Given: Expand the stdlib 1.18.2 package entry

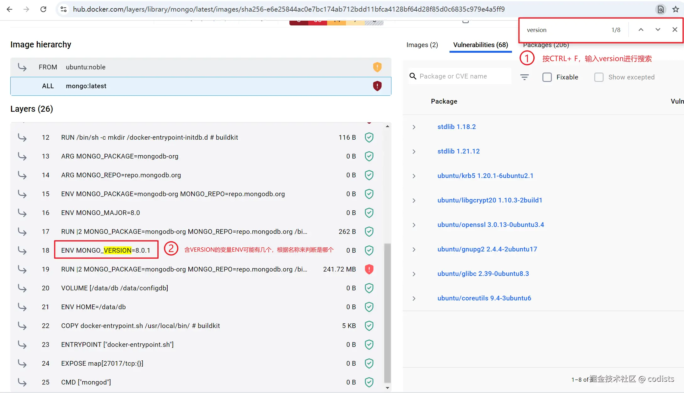Looking at the screenshot, I should 414,127.
